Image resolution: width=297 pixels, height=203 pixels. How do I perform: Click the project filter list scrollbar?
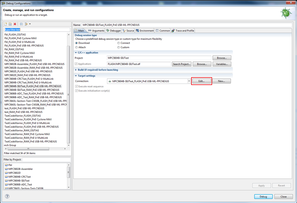tap(69, 172)
